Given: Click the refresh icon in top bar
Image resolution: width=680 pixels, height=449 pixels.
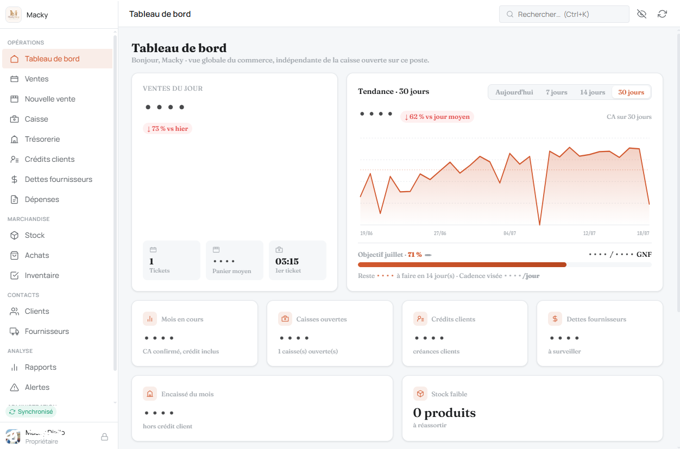Looking at the screenshot, I should 662,14.
